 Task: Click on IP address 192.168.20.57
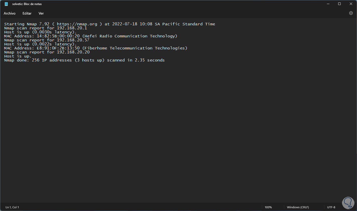point(73,40)
